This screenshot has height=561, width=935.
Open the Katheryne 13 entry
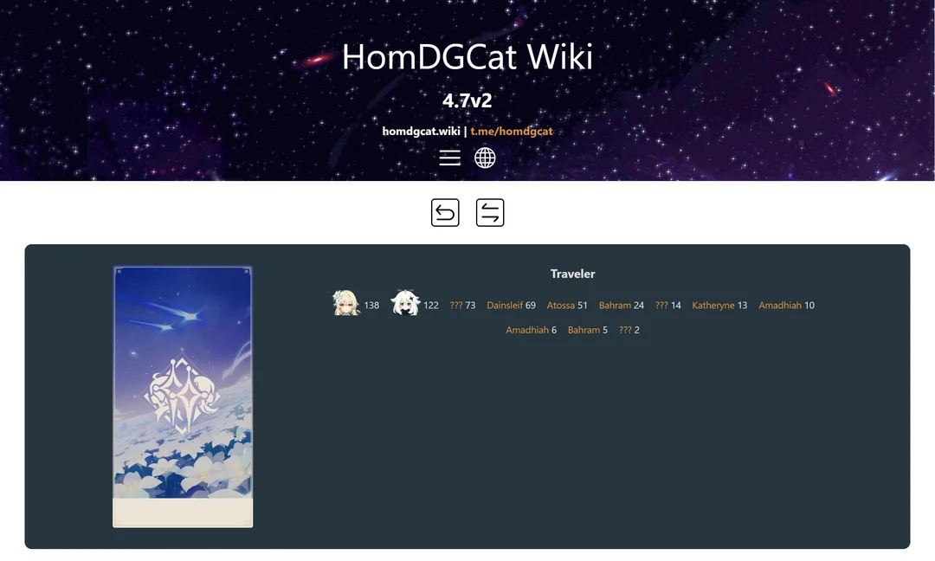[x=719, y=306]
